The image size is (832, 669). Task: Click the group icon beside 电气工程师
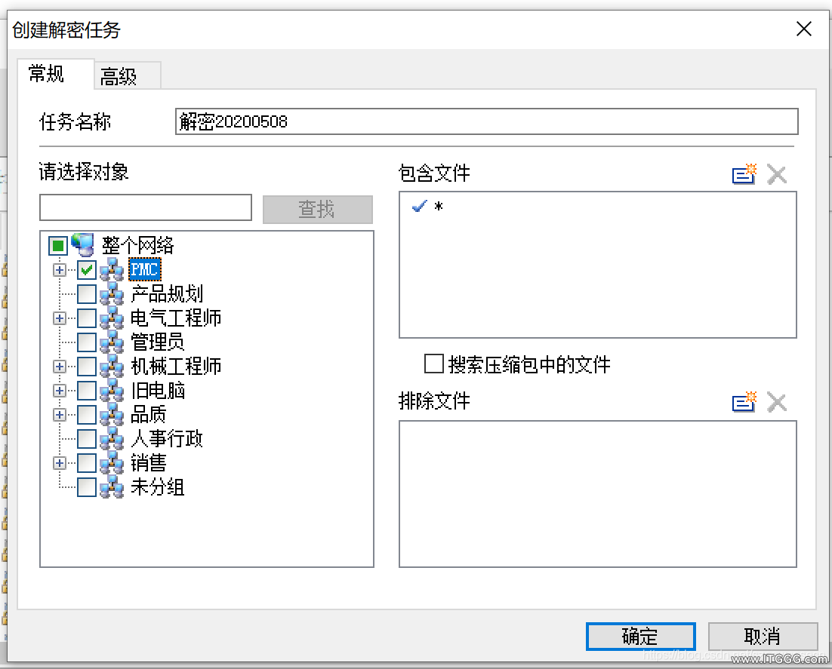(x=112, y=318)
